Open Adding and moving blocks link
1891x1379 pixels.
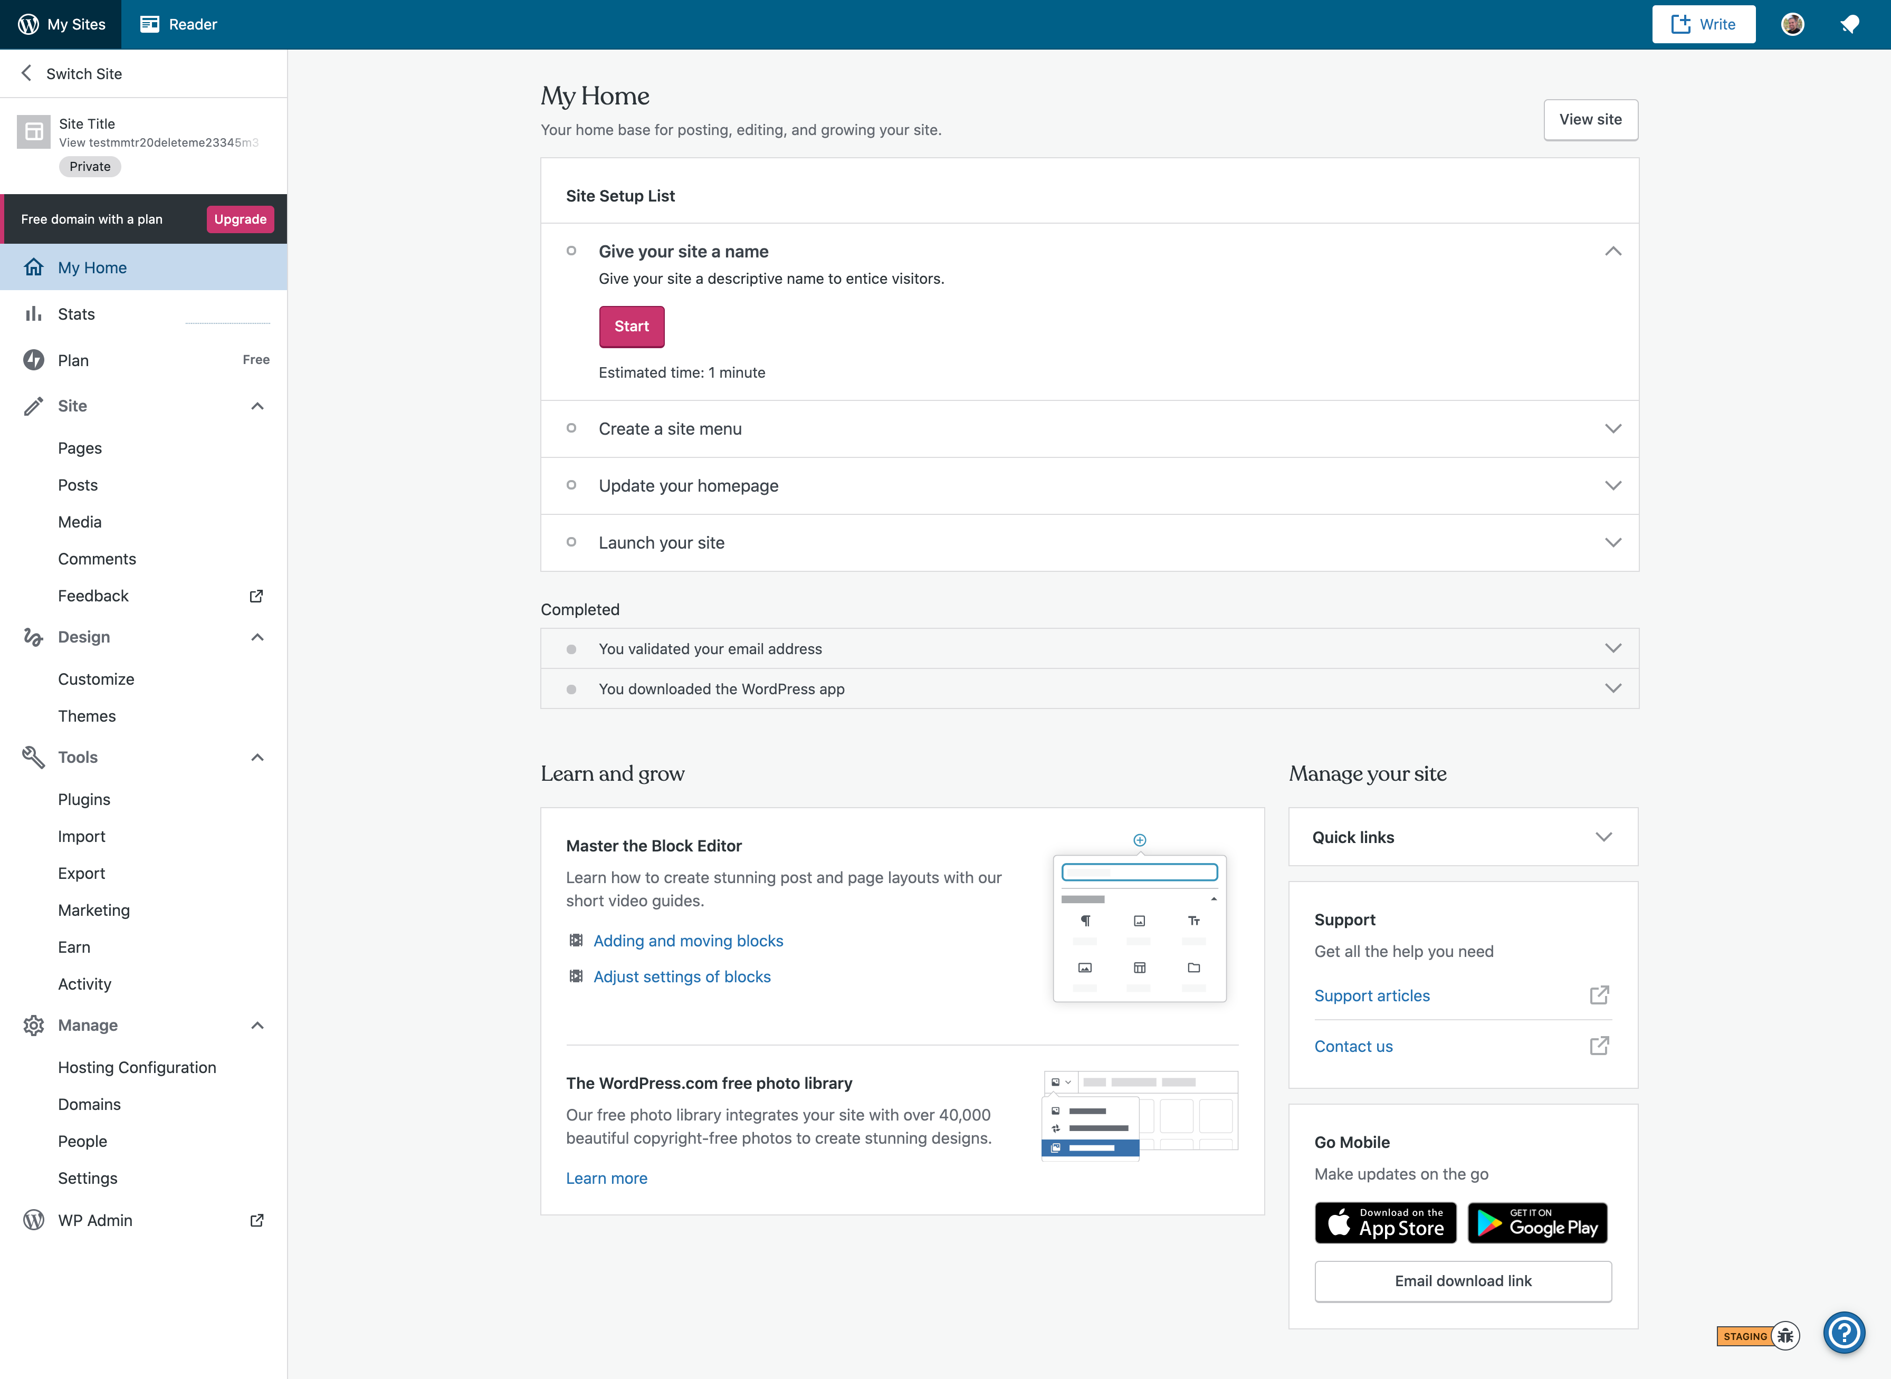tap(688, 941)
